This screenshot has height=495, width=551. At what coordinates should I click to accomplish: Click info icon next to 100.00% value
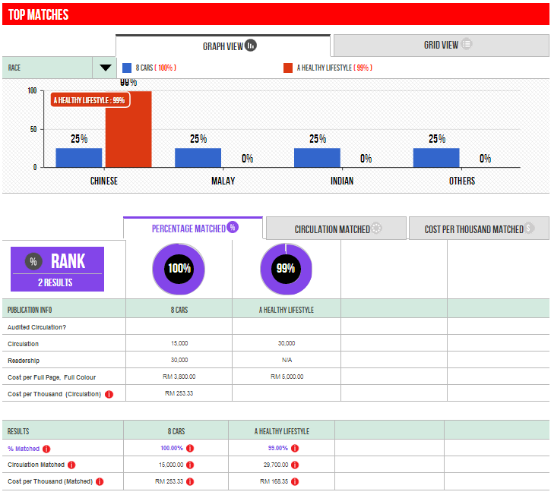(190, 449)
